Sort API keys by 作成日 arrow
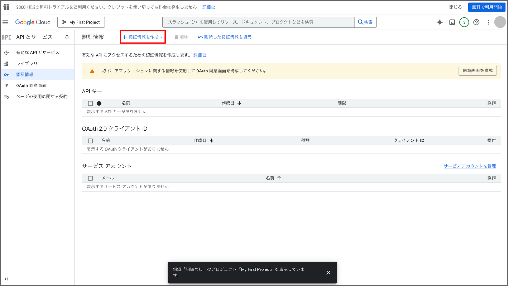Viewport: 508px width, 286px height. click(239, 103)
